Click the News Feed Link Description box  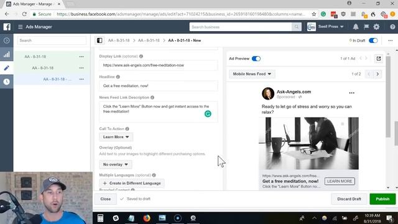click(159, 112)
